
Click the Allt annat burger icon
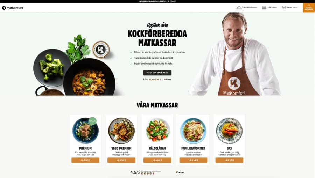click(264, 8)
